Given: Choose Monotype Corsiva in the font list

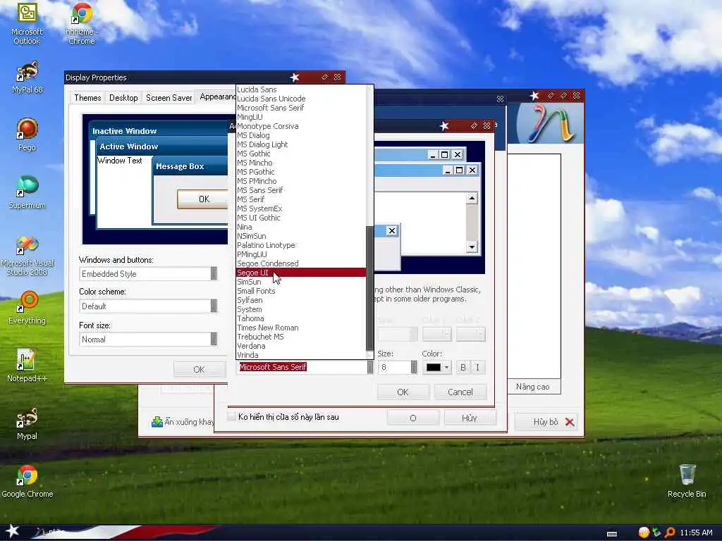Looking at the screenshot, I should (300, 126).
